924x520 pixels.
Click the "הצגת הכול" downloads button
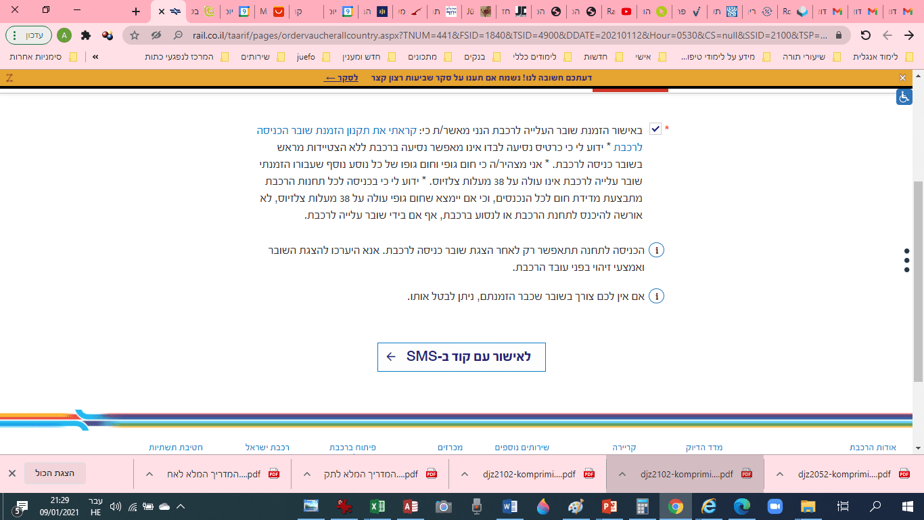click(55, 473)
